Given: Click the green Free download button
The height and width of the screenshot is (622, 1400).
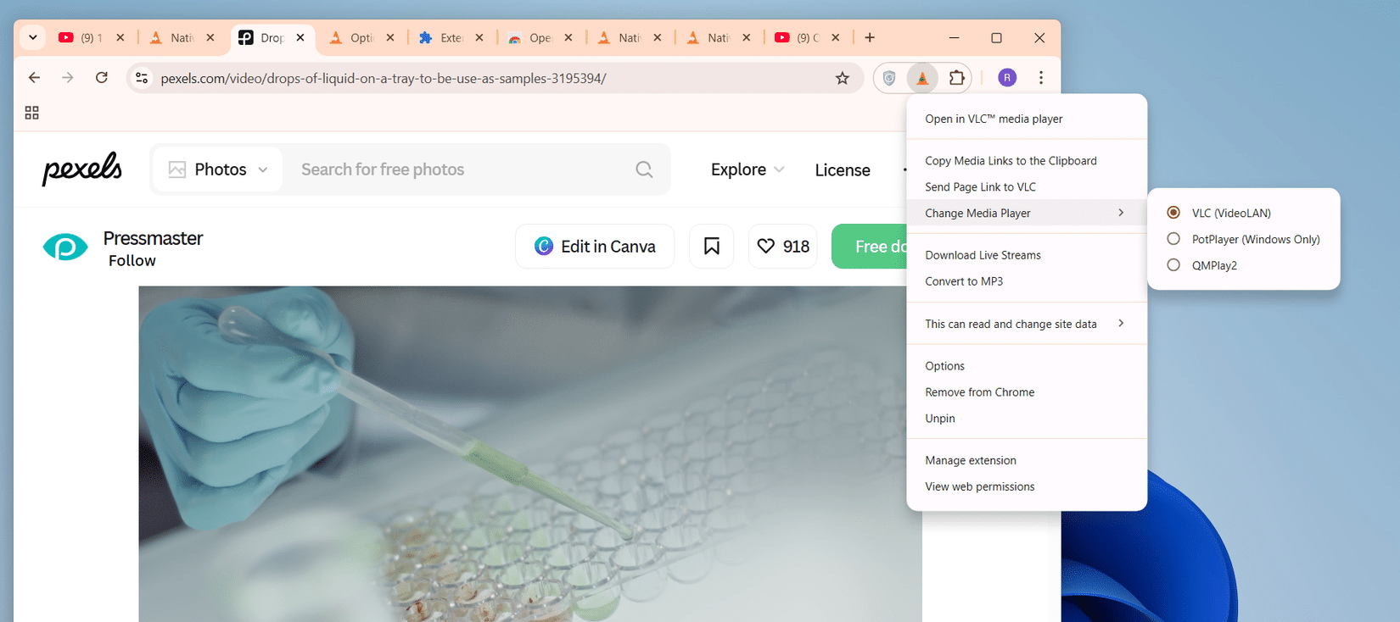Looking at the screenshot, I should pyautogui.click(x=869, y=247).
